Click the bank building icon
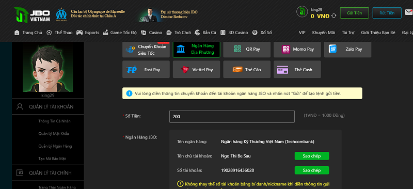The height and width of the screenshot is (189, 413). [181, 49]
